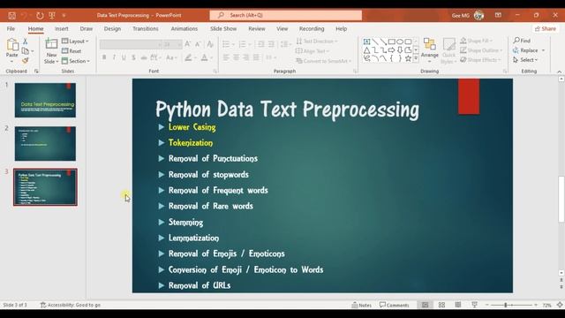Image resolution: width=565 pixels, height=318 pixels.
Task: Click the Paste clipboard icon
Action: (x=12, y=45)
